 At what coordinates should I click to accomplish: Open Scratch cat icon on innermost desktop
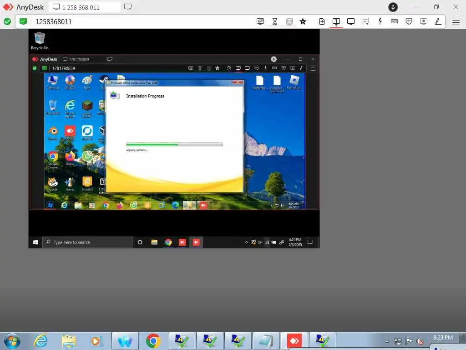click(53, 184)
